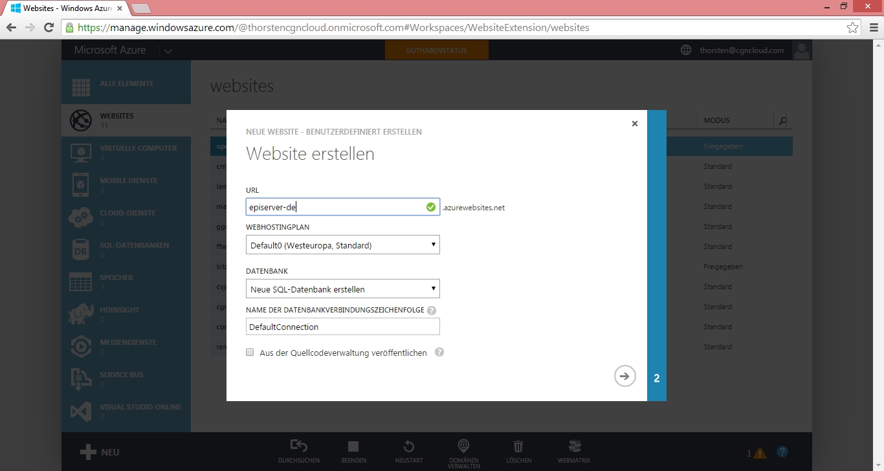Click help icon next to Quellcodeverwaltung checkbox
Image resolution: width=884 pixels, height=471 pixels.
click(439, 353)
